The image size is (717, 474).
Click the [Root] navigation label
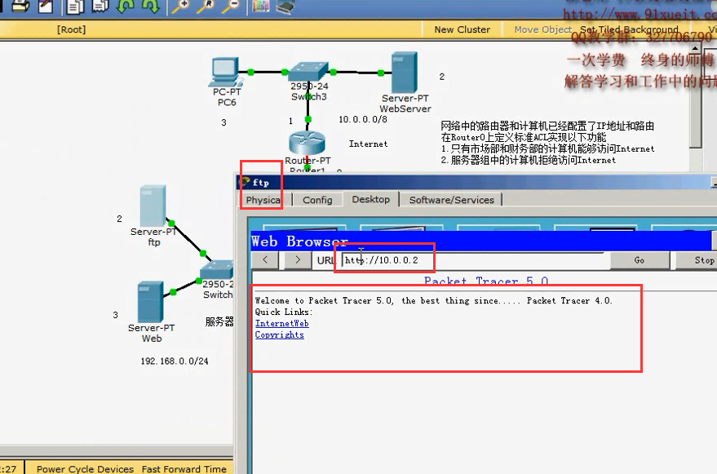pos(71,29)
